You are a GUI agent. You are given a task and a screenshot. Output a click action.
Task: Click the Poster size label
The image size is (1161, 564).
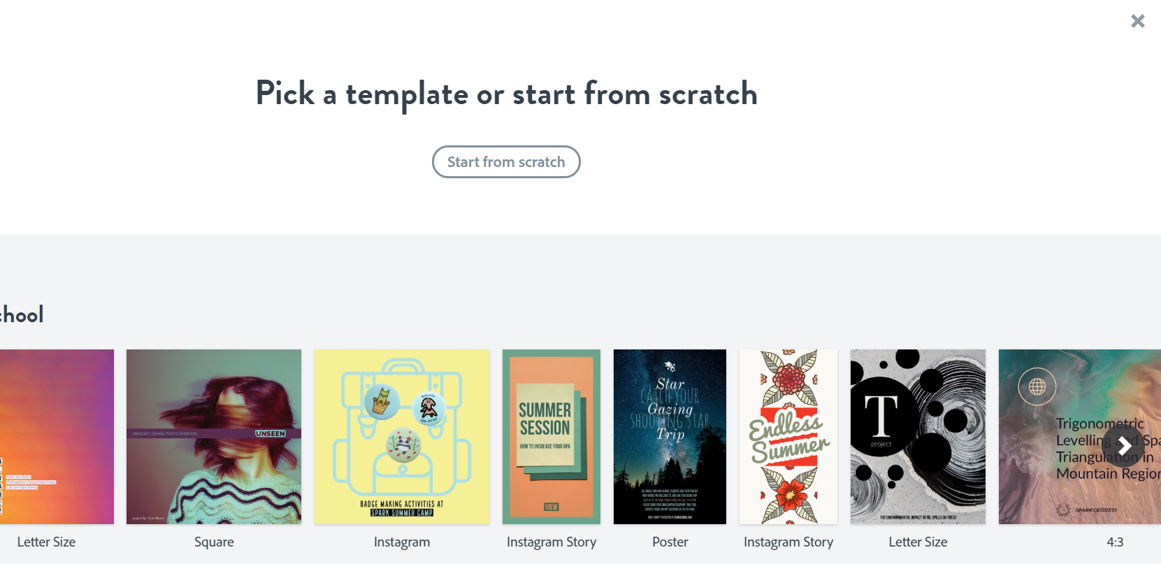point(670,542)
